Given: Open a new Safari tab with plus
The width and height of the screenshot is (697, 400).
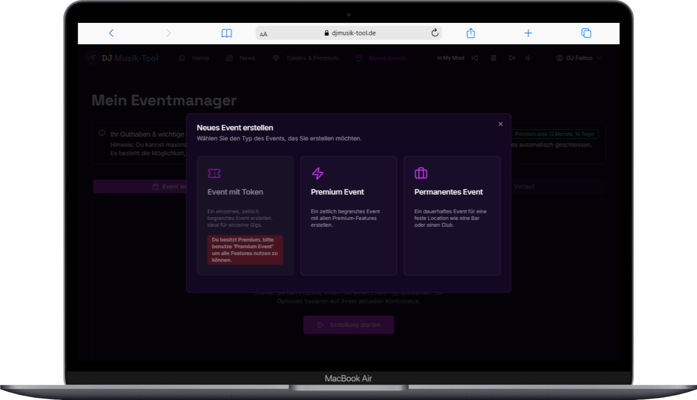Looking at the screenshot, I should tap(528, 33).
